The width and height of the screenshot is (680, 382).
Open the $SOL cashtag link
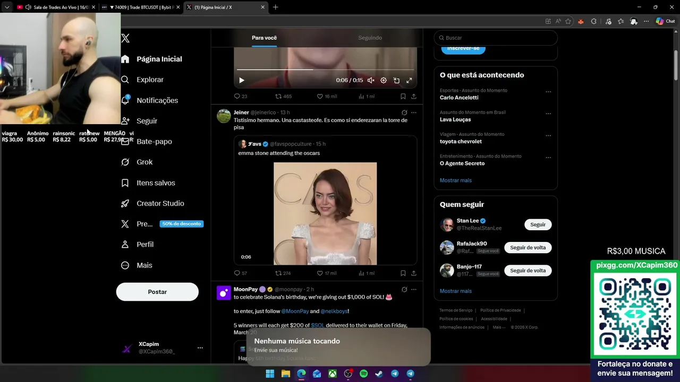pyautogui.click(x=317, y=325)
